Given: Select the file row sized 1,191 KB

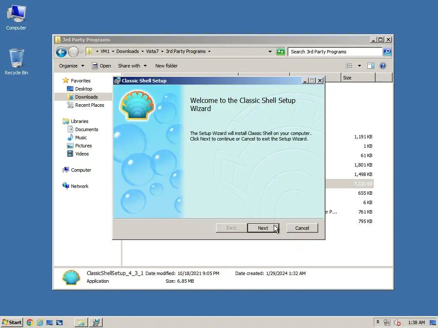Looking at the screenshot, I should click(x=349, y=137).
